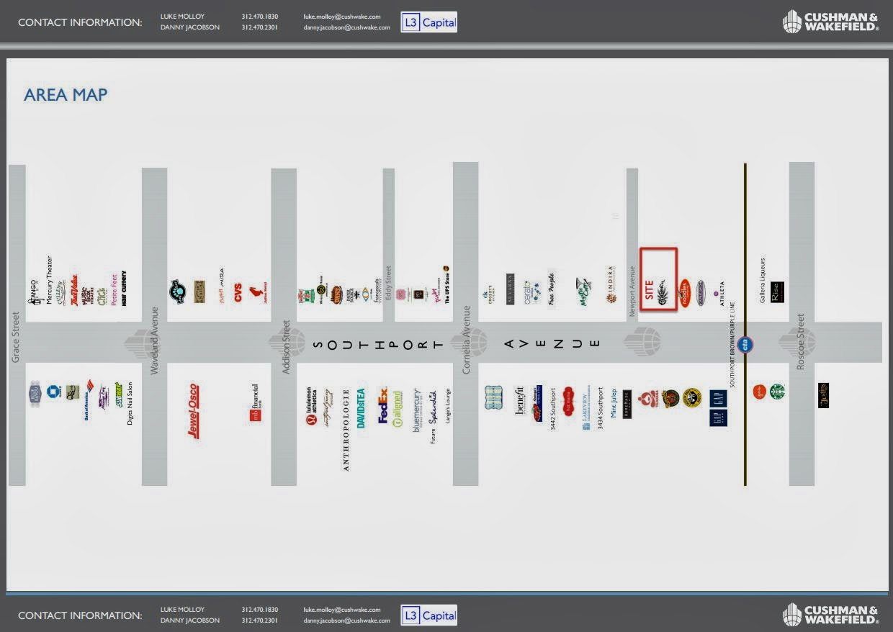Click the Justin's logo past Roscoe Street
The height and width of the screenshot is (632, 893).
coord(823,396)
